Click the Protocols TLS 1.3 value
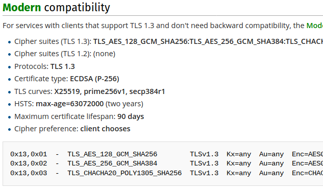323x190 pixels. [x=63, y=66]
